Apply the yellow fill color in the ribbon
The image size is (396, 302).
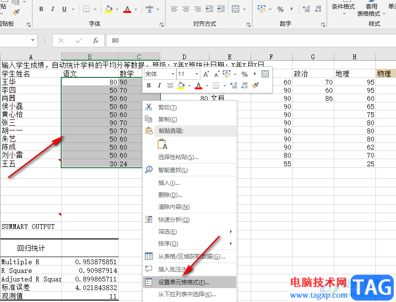coord(109,9)
